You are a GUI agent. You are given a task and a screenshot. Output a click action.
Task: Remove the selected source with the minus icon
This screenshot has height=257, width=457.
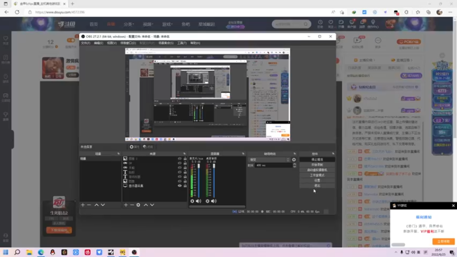132,205
